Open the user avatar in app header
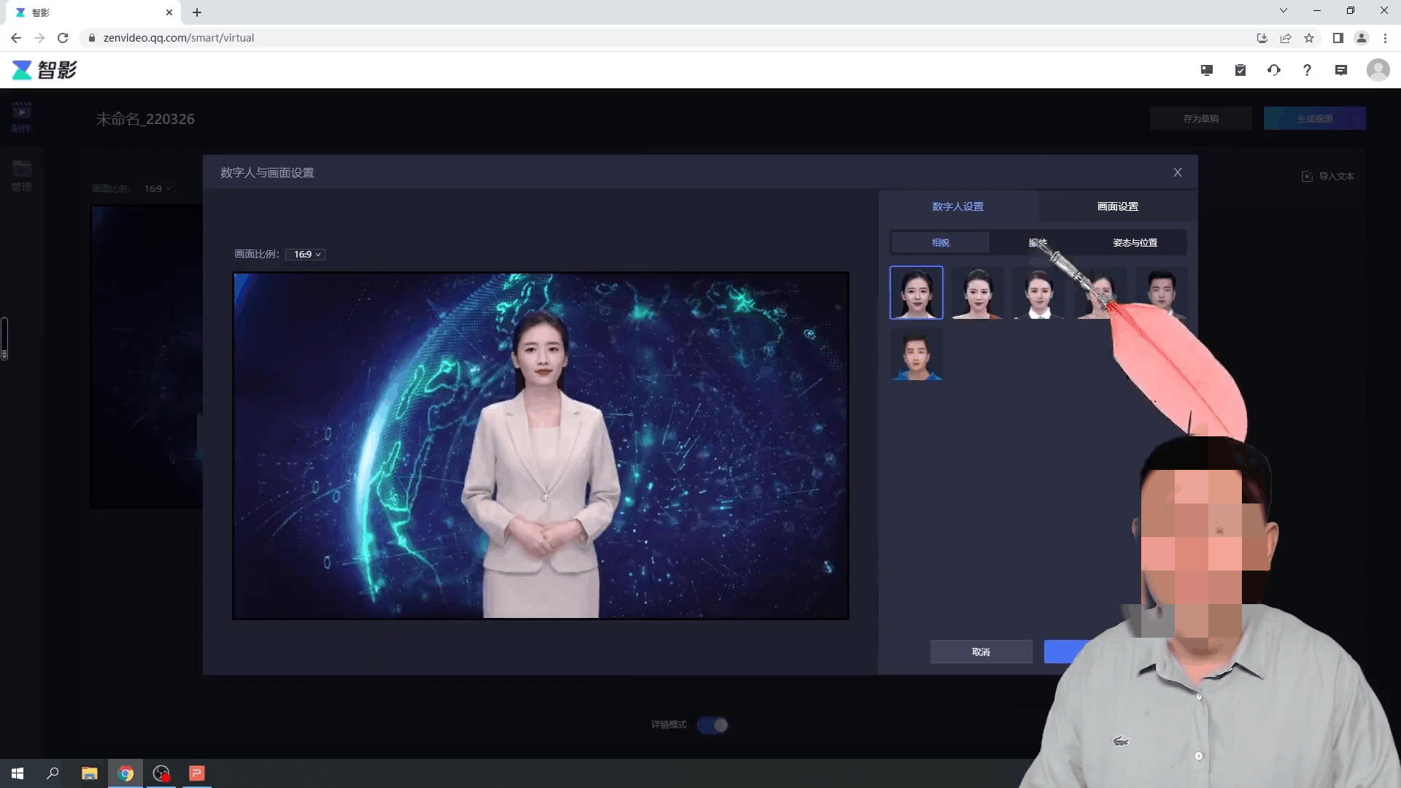 (x=1378, y=70)
